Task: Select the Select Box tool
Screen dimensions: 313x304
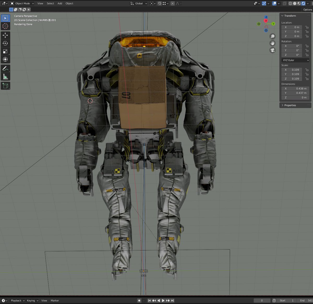Action: tap(5, 18)
